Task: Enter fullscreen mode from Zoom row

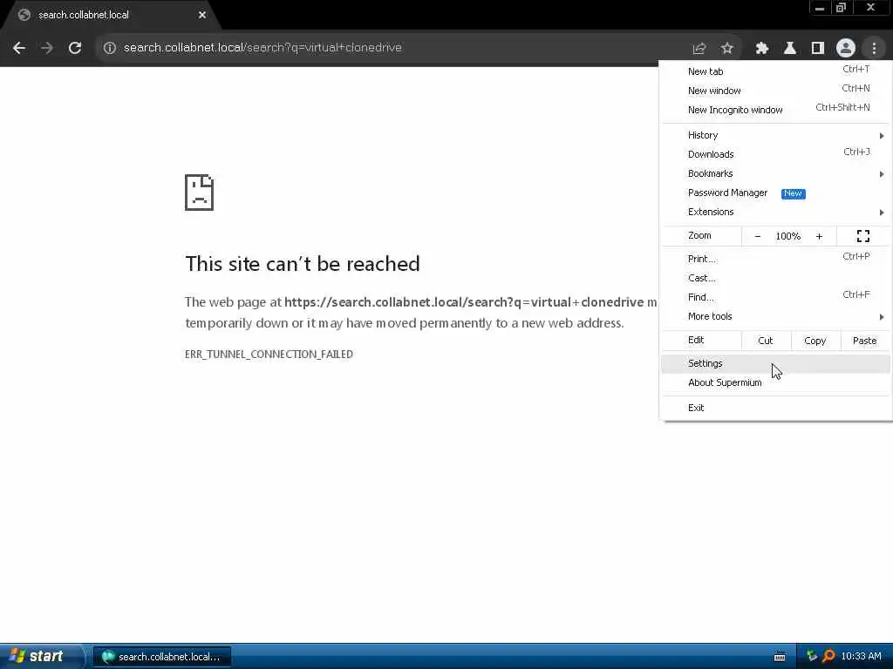Action: click(x=862, y=236)
